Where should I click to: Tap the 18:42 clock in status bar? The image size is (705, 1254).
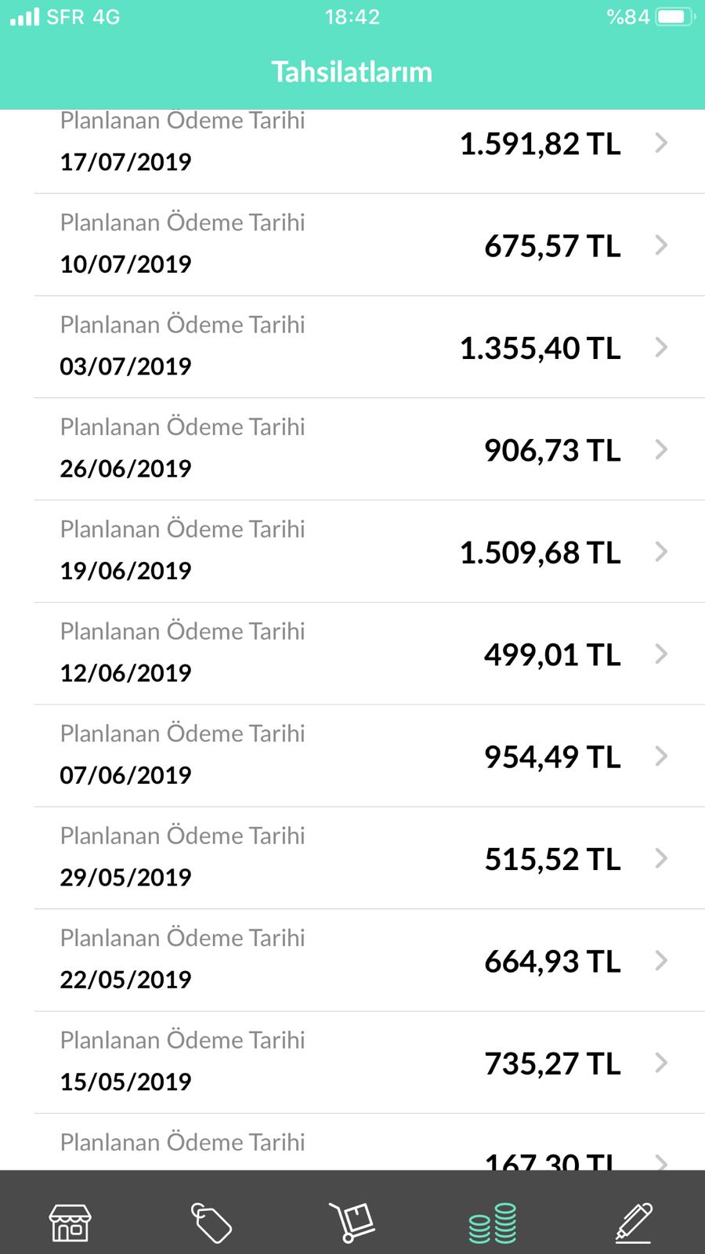pyautogui.click(x=352, y=17)
